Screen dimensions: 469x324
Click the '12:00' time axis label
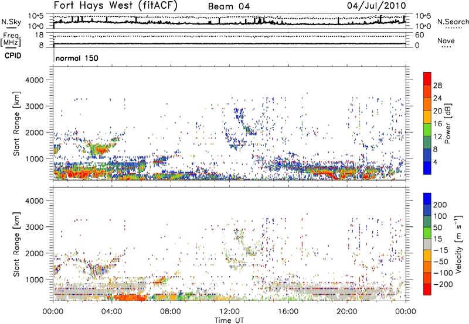click(x=229, y=312)
